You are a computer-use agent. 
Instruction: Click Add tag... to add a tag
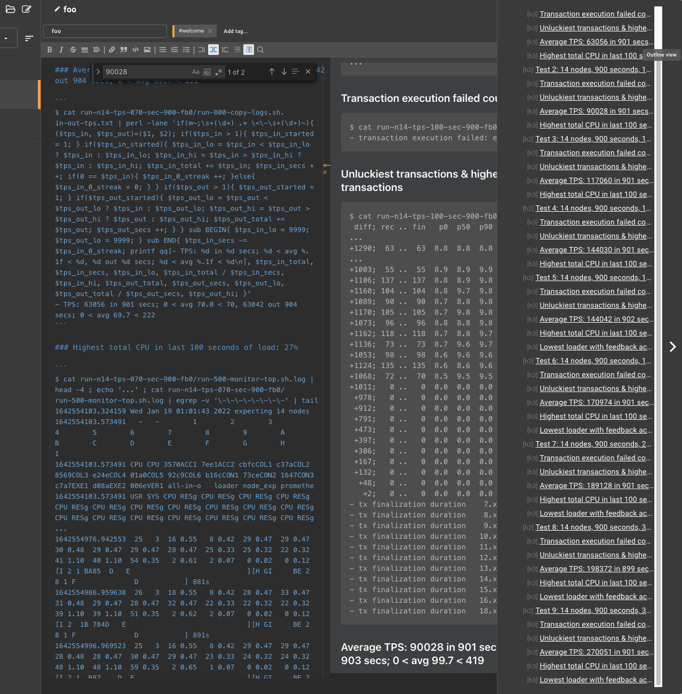[x=236, y=31]
